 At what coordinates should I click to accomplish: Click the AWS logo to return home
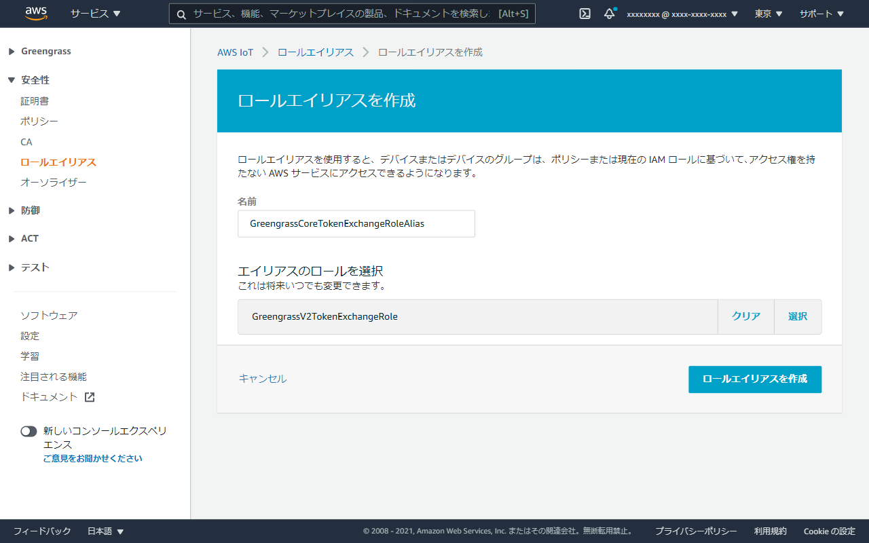(x=35, y=13)
